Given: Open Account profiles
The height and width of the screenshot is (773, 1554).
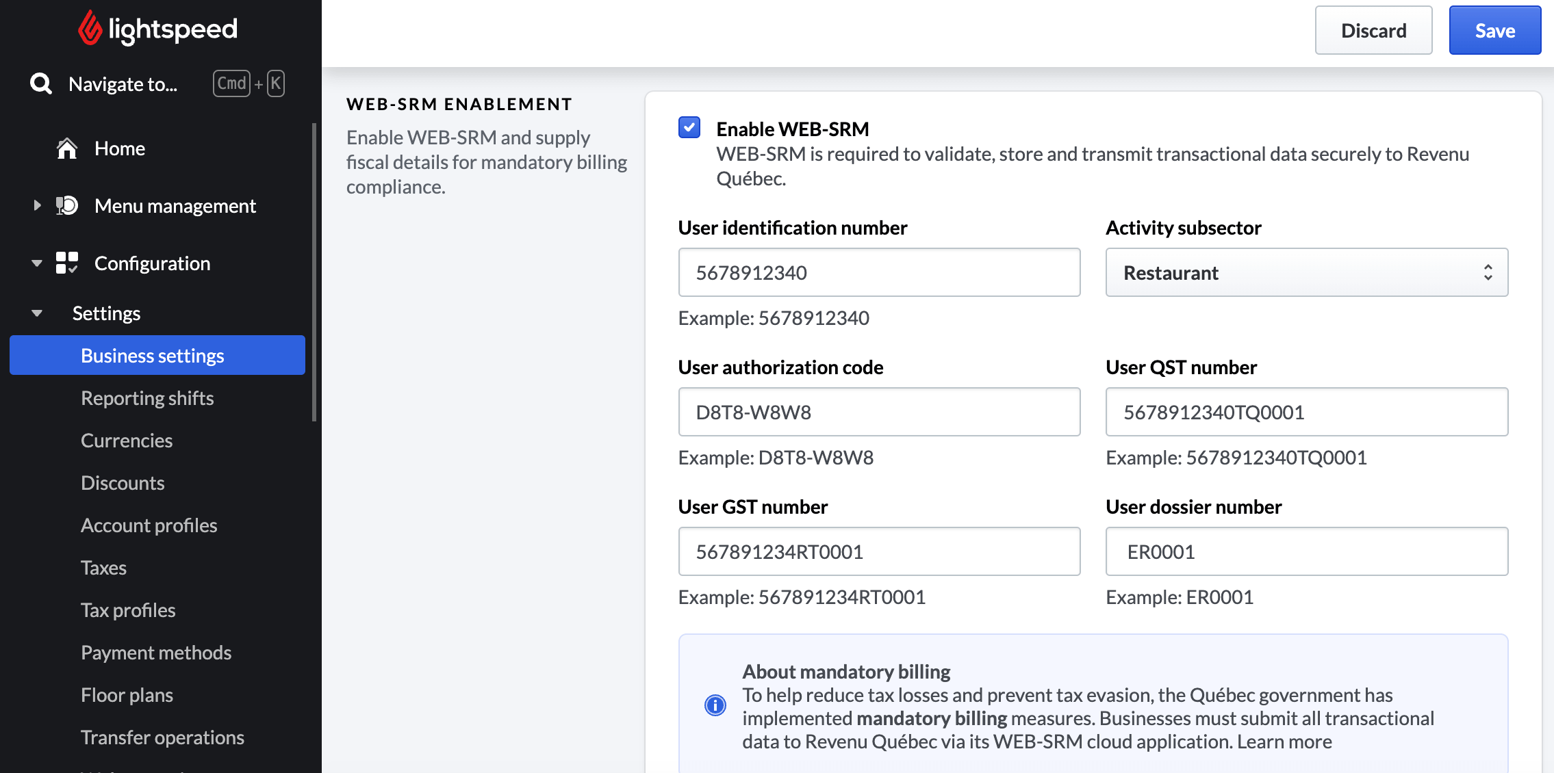Looking at the screenshot, I should click(x=149, y=525).
